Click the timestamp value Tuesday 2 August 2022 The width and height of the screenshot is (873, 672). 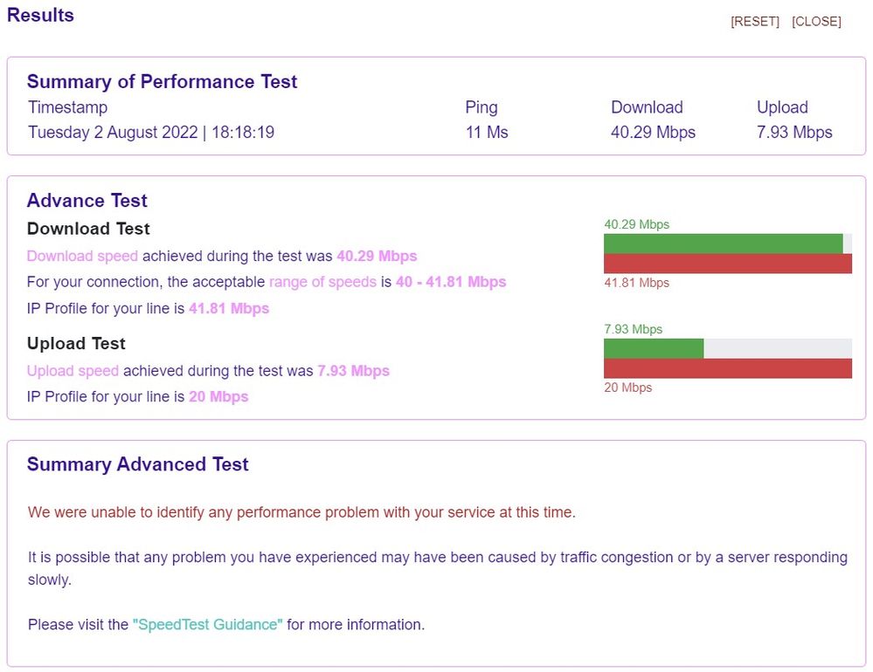[150, 133]
